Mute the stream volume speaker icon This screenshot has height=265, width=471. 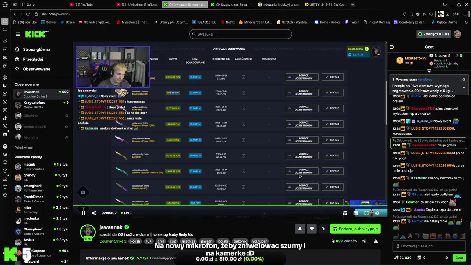point(94,213)
